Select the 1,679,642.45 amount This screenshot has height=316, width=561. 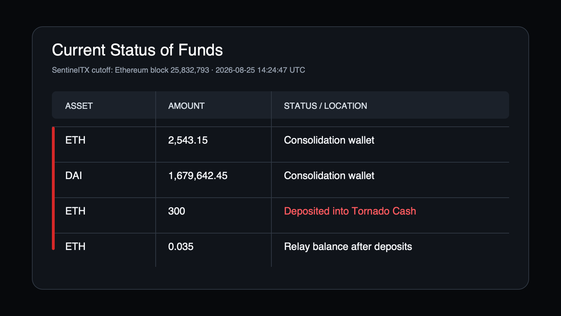coord(198,176)
